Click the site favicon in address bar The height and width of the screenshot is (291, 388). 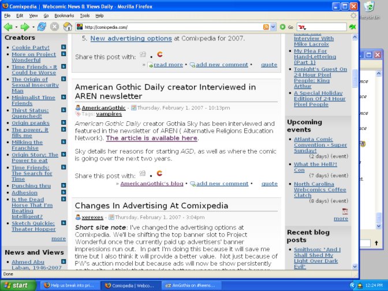click(x=80, y=27)
